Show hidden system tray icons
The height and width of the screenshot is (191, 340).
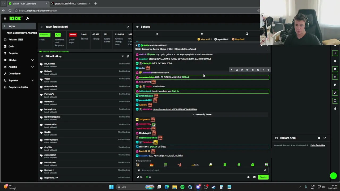tap(300, 187)
